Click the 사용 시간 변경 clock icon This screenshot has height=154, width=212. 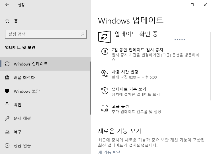[105, 73]
